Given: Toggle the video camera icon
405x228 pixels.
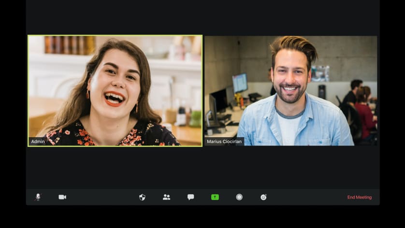Looking at the screenshot, I should point(62,197).
